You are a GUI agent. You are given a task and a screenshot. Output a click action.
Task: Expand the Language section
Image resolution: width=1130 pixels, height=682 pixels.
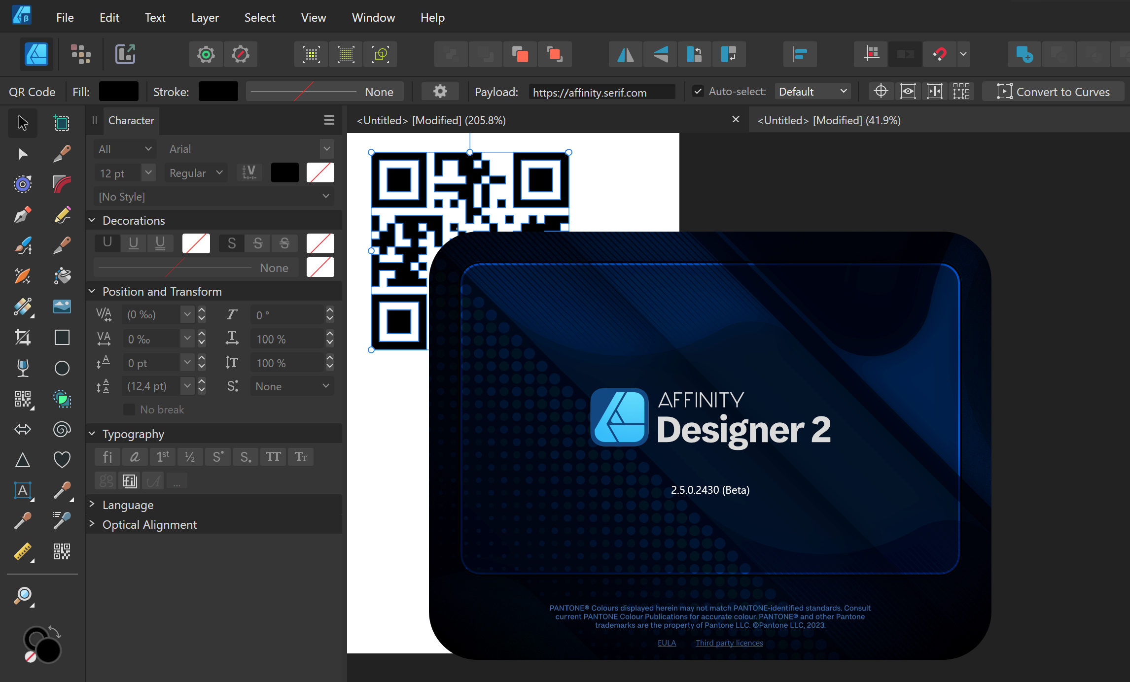click(x=92, y=504)
